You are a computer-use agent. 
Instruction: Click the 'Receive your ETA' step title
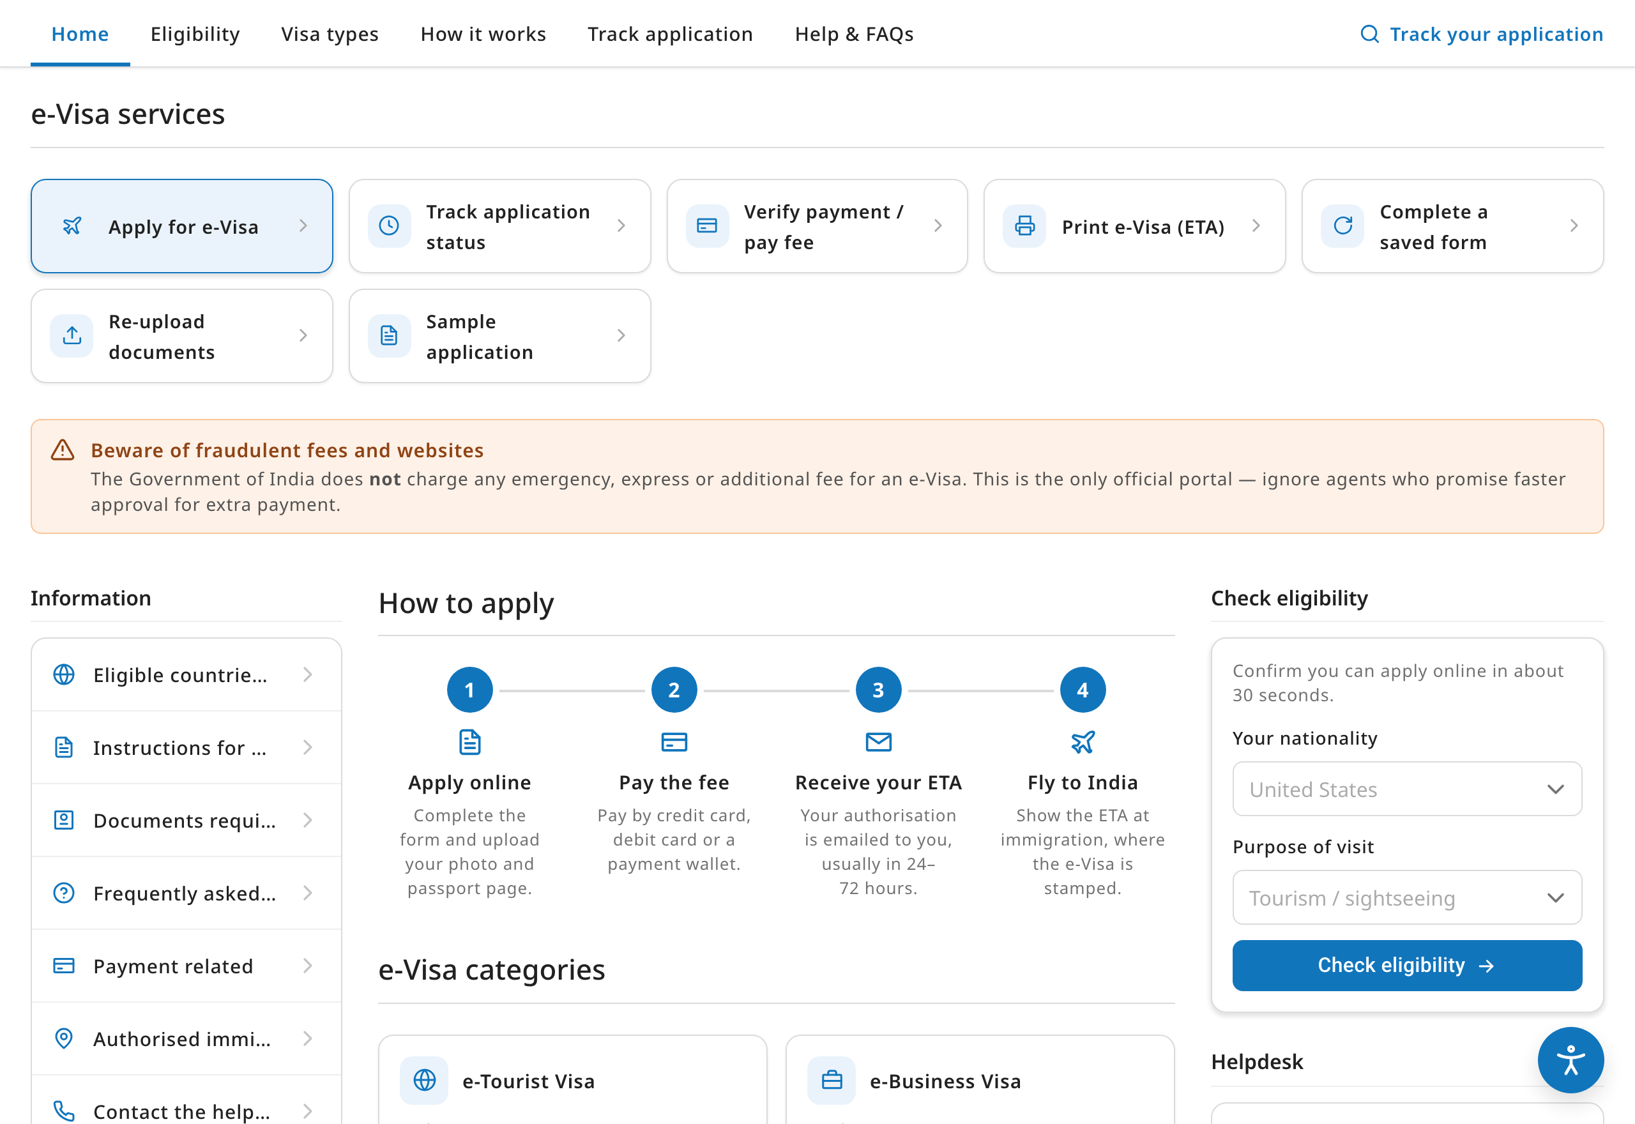tap(878, 782)
